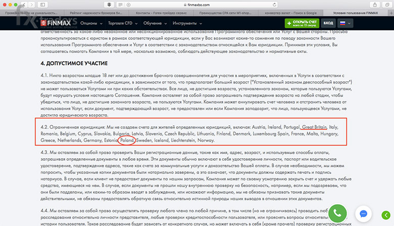Open Safari share button
This screenshot has width=394, height=226.
375,5
